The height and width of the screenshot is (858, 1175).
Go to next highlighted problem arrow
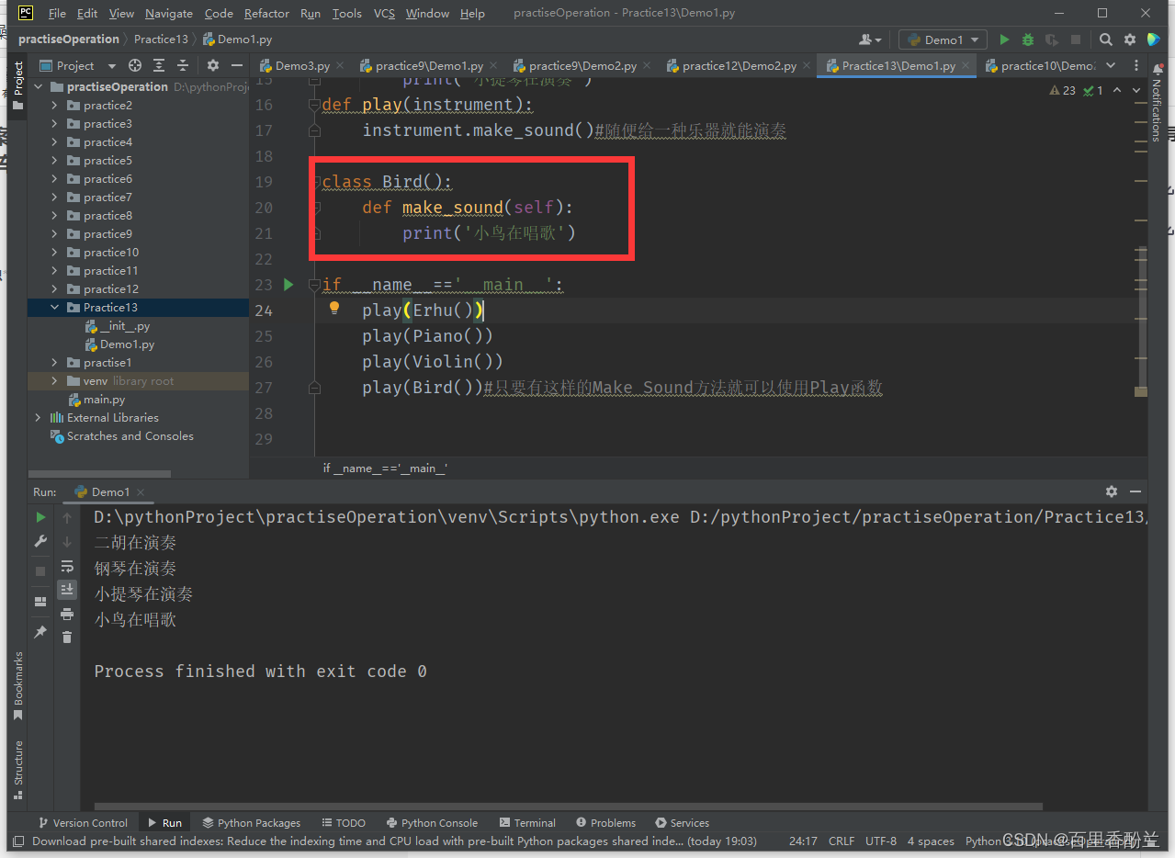tap(1138, 90)
